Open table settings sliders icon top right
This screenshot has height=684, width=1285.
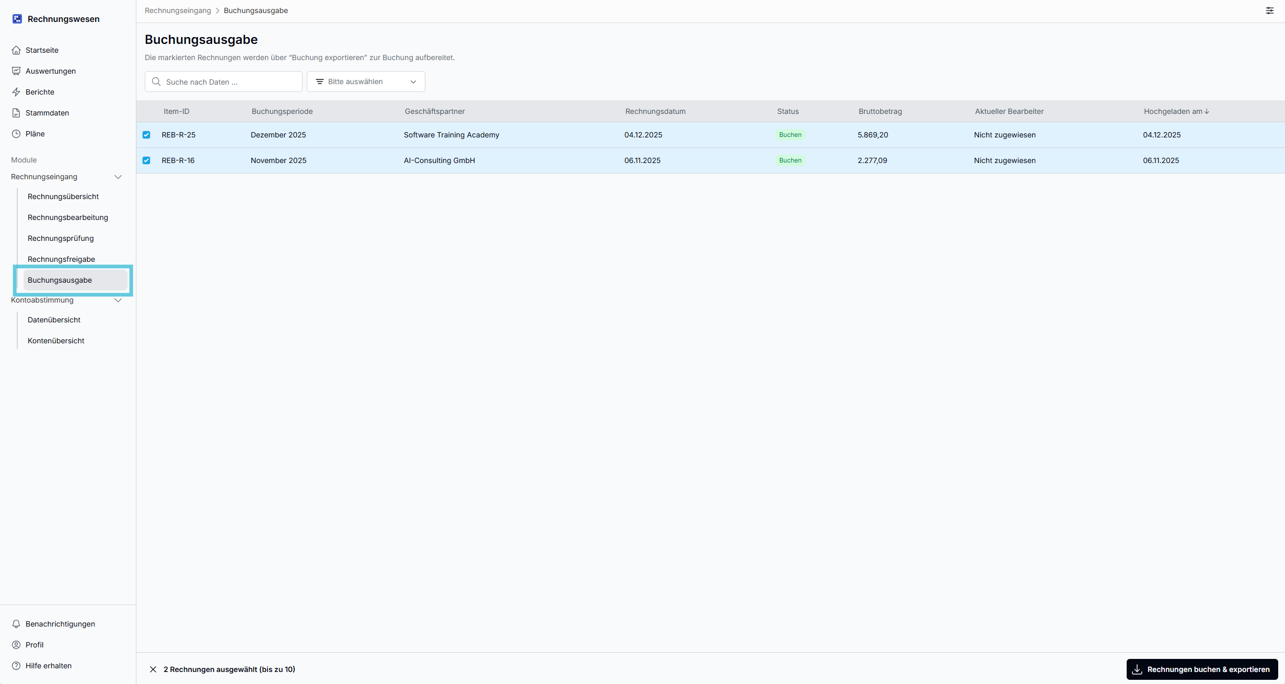click(x=1270, y=10)
